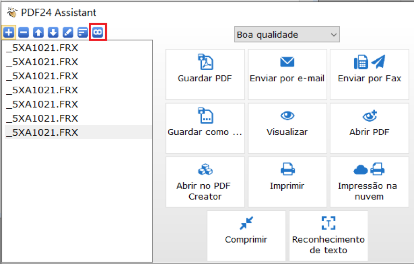Viewport: 414px width, 264px height.
Task: Click the Comprimir button
Action: pyautogui.click(x=246, y=236)
